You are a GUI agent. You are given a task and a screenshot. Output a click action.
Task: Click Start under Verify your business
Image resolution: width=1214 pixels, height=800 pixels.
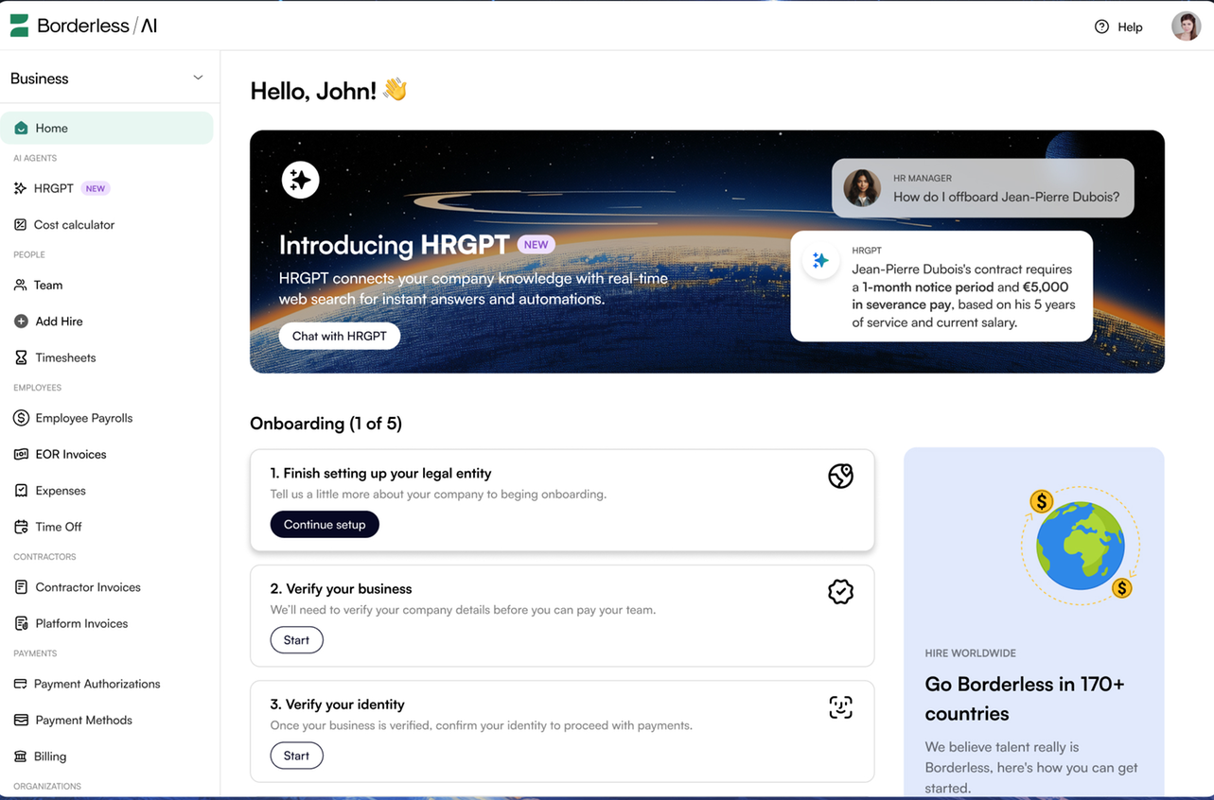click(x=296, y=640)
